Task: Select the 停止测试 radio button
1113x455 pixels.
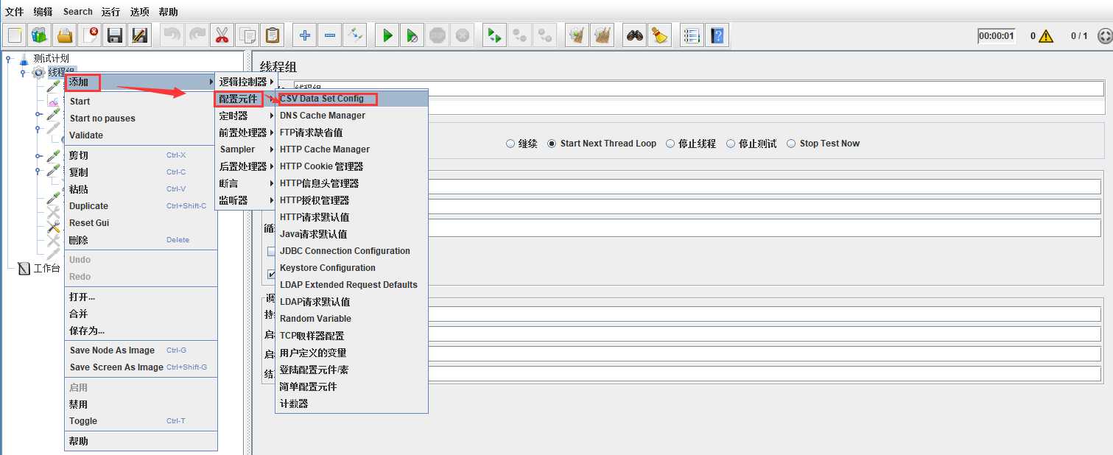Action: coord(731,144)
